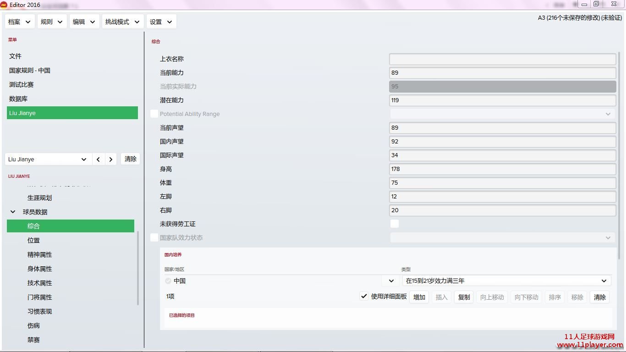Enable the 国家队效力状态 checkbox
This screenshot has height=352, width=626.
(154, 237)
